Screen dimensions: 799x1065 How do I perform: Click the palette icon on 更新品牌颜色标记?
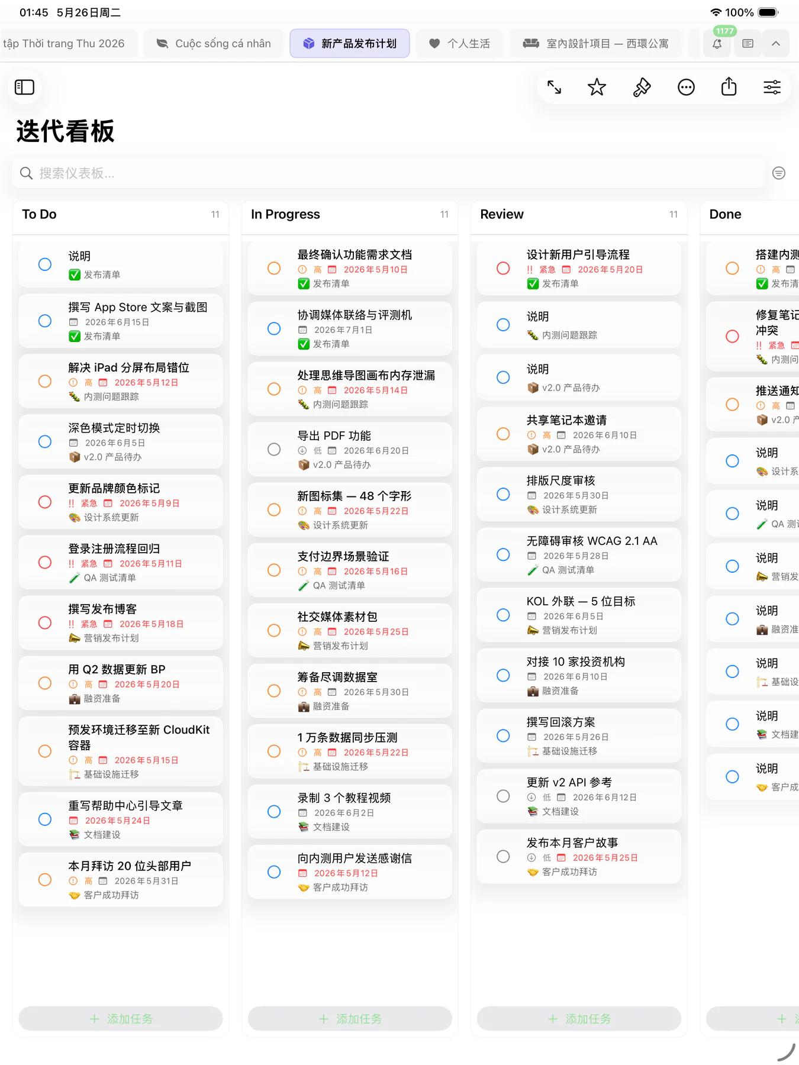click(74, 517)
